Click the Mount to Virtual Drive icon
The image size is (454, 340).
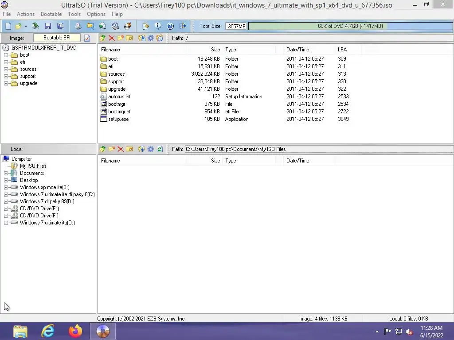[x=115, y=26]
